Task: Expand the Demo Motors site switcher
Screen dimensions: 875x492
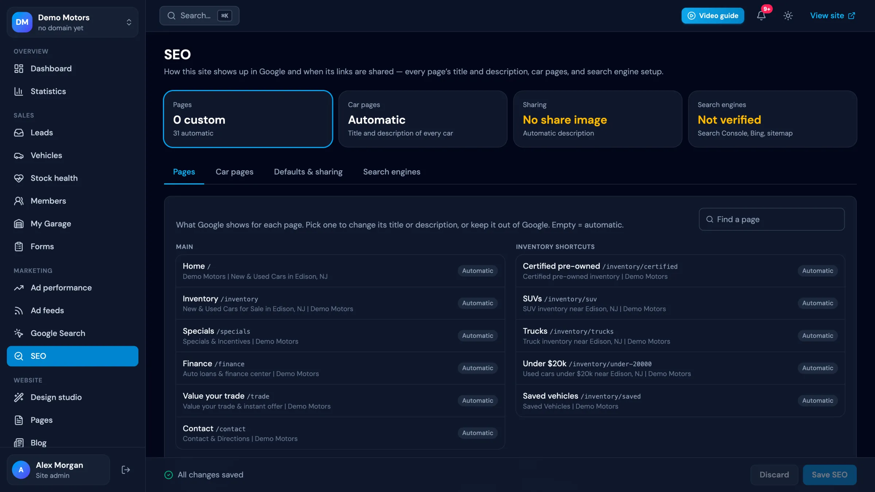Action: pyautogui.click(x=73, y=22)
